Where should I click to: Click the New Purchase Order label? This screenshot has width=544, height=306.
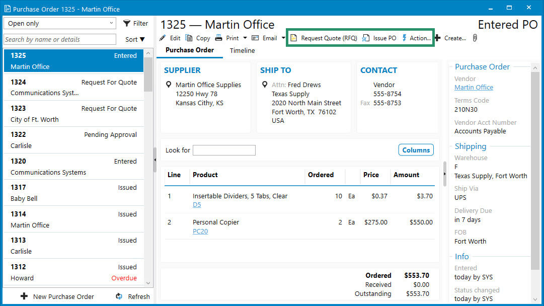click(x=63, y=296)
